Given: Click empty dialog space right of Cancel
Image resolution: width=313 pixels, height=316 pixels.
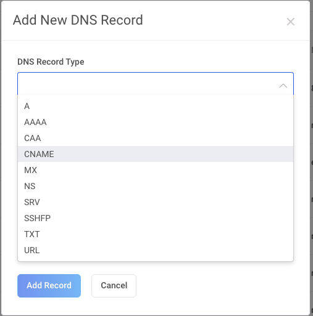Looking at the screenshot, I should [216, 286].
